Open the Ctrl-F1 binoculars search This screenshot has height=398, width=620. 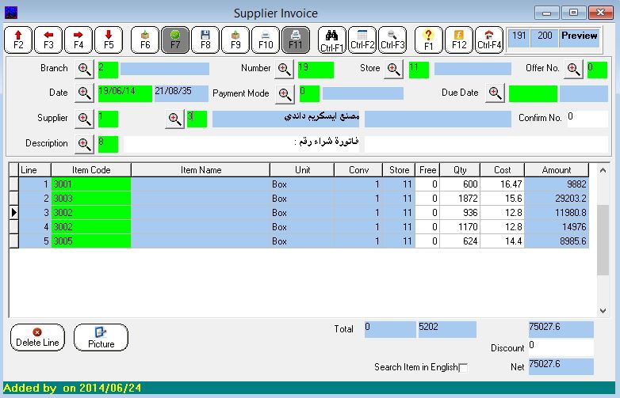332,40
